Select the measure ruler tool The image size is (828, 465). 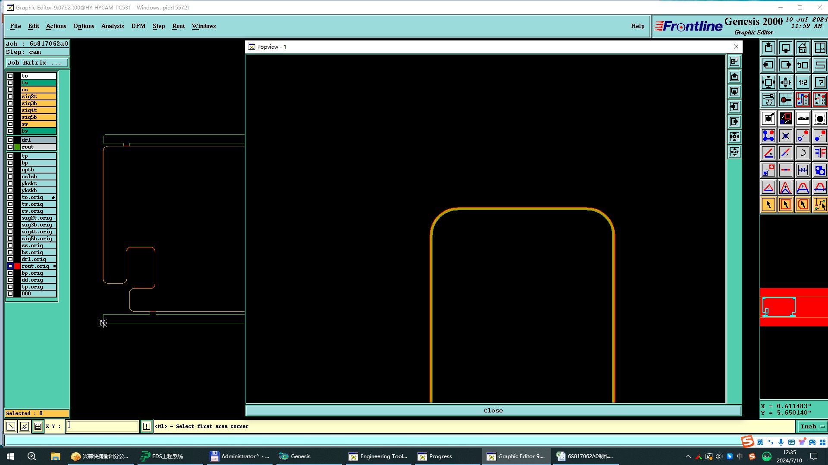pos(803,118)
